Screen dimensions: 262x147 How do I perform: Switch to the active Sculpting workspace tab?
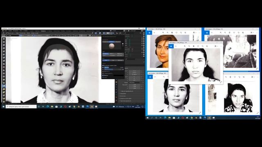[x=43, y=31]
